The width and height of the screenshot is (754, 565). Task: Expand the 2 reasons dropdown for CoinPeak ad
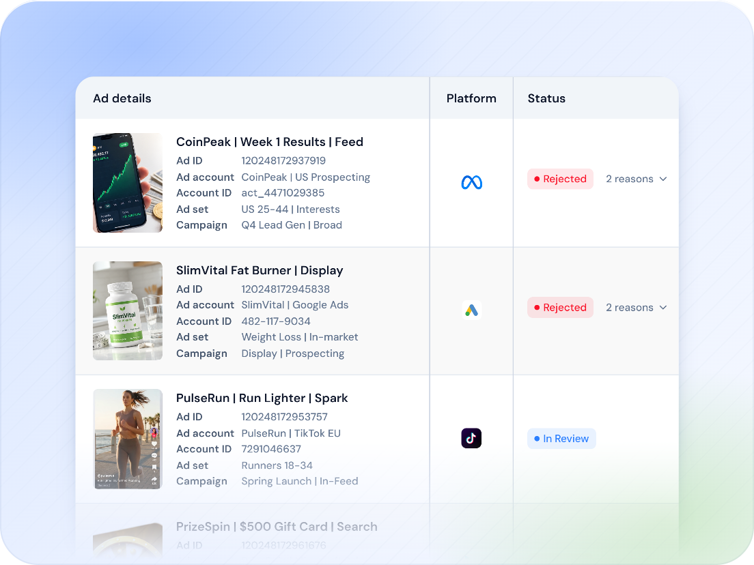pyautogui.click(x=637, y=179)
